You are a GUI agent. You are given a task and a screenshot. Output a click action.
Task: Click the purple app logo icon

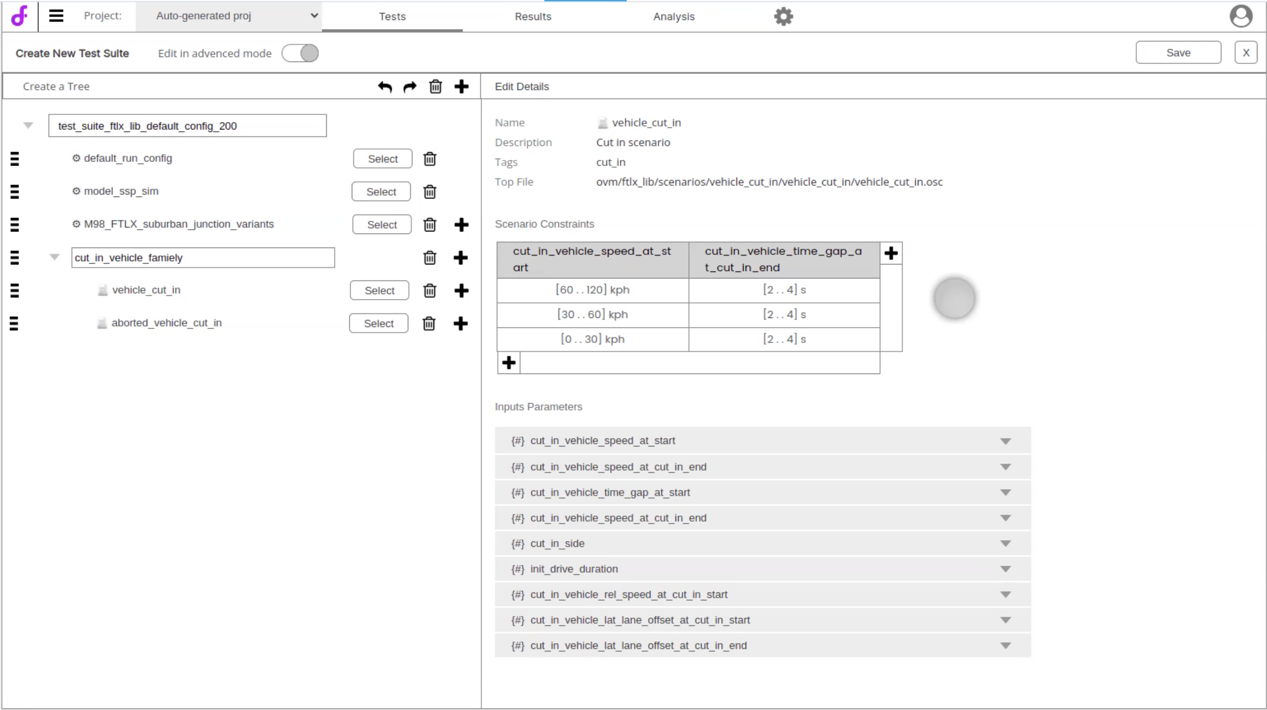click(19, 16)
